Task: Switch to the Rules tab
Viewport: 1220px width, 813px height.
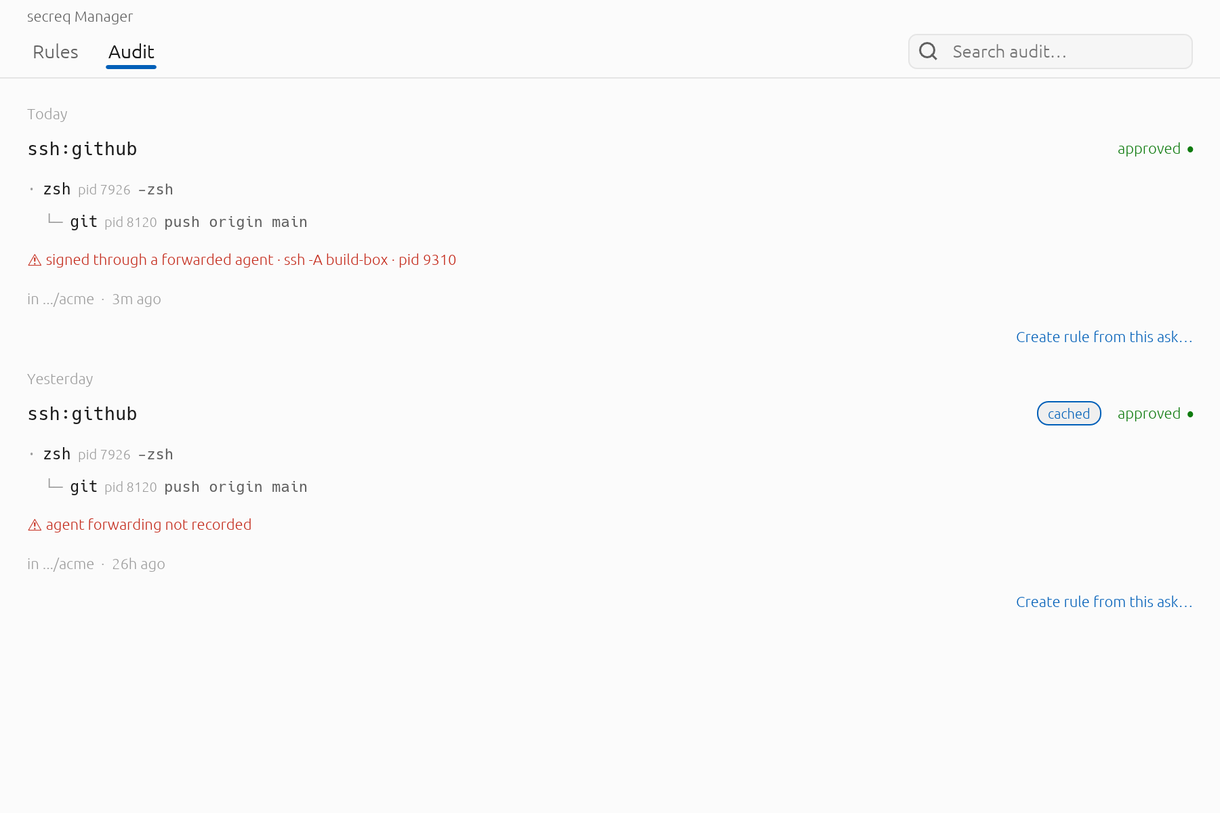Action: click(x=56, y=52)
